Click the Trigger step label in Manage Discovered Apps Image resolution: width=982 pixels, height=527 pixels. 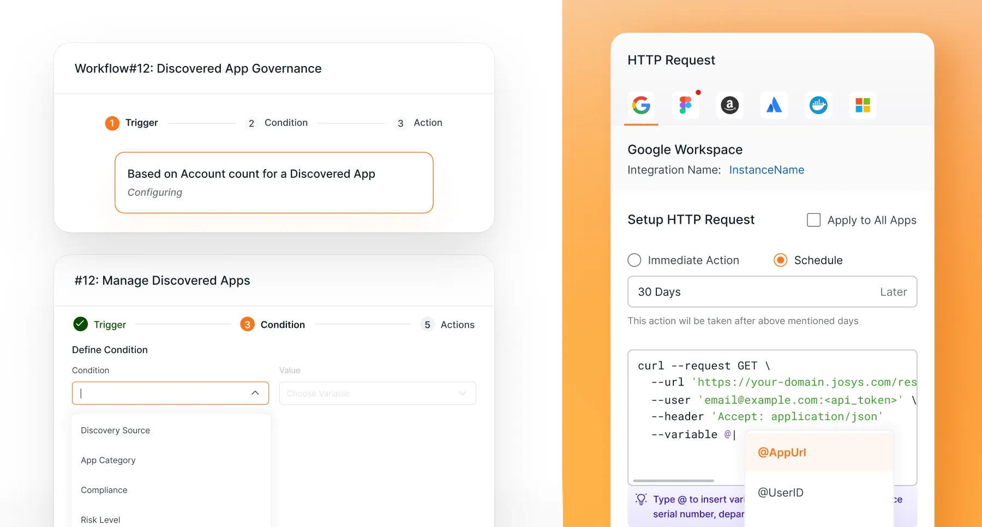(110, 325)
